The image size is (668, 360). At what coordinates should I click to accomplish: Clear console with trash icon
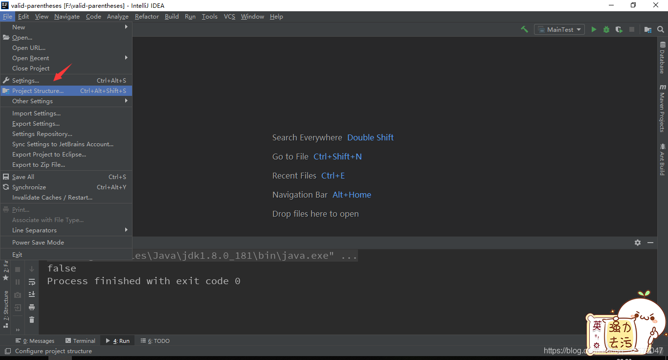tap(32, 320)
